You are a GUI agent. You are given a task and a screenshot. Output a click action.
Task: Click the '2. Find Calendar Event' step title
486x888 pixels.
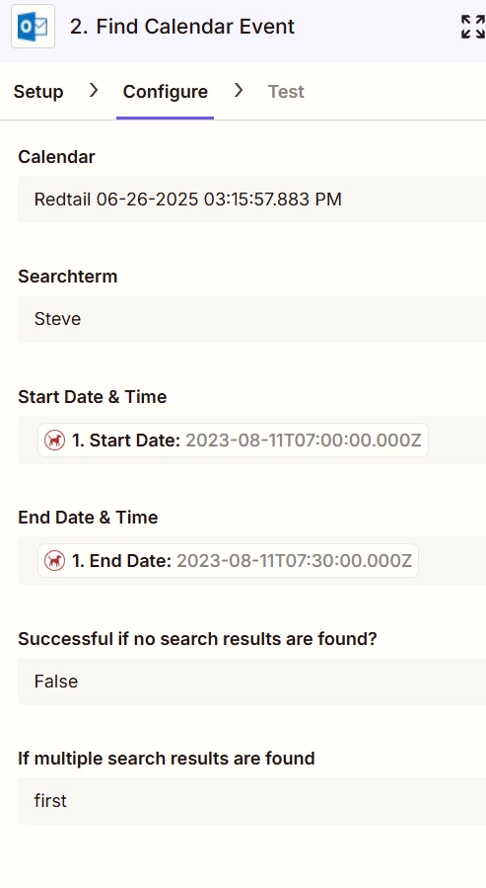pyautogui.click(x=182, y=27)
